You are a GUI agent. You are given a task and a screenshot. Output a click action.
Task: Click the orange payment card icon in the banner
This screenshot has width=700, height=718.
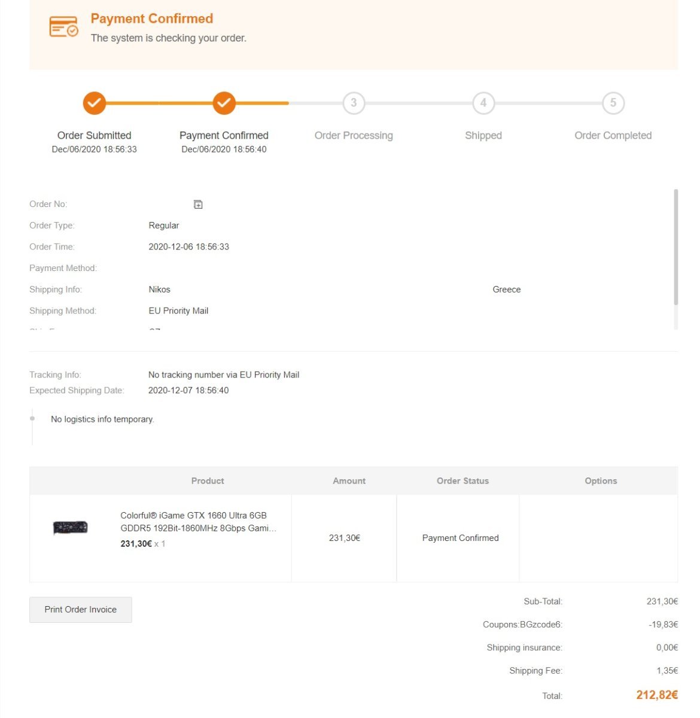click(x=63, y=26)
